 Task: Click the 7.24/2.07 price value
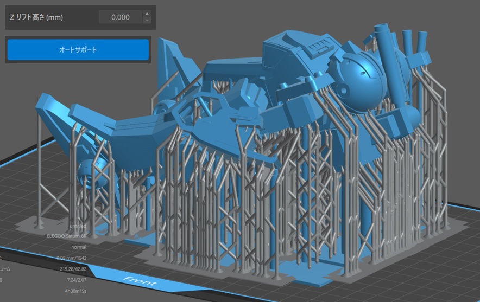point(77,280)
